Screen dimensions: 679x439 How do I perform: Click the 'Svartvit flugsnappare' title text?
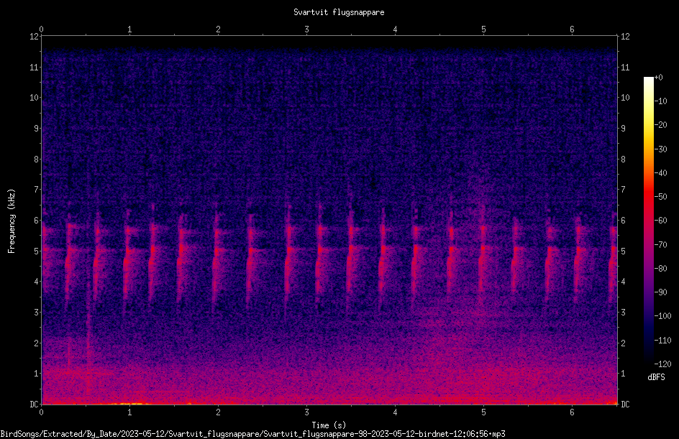339,12
